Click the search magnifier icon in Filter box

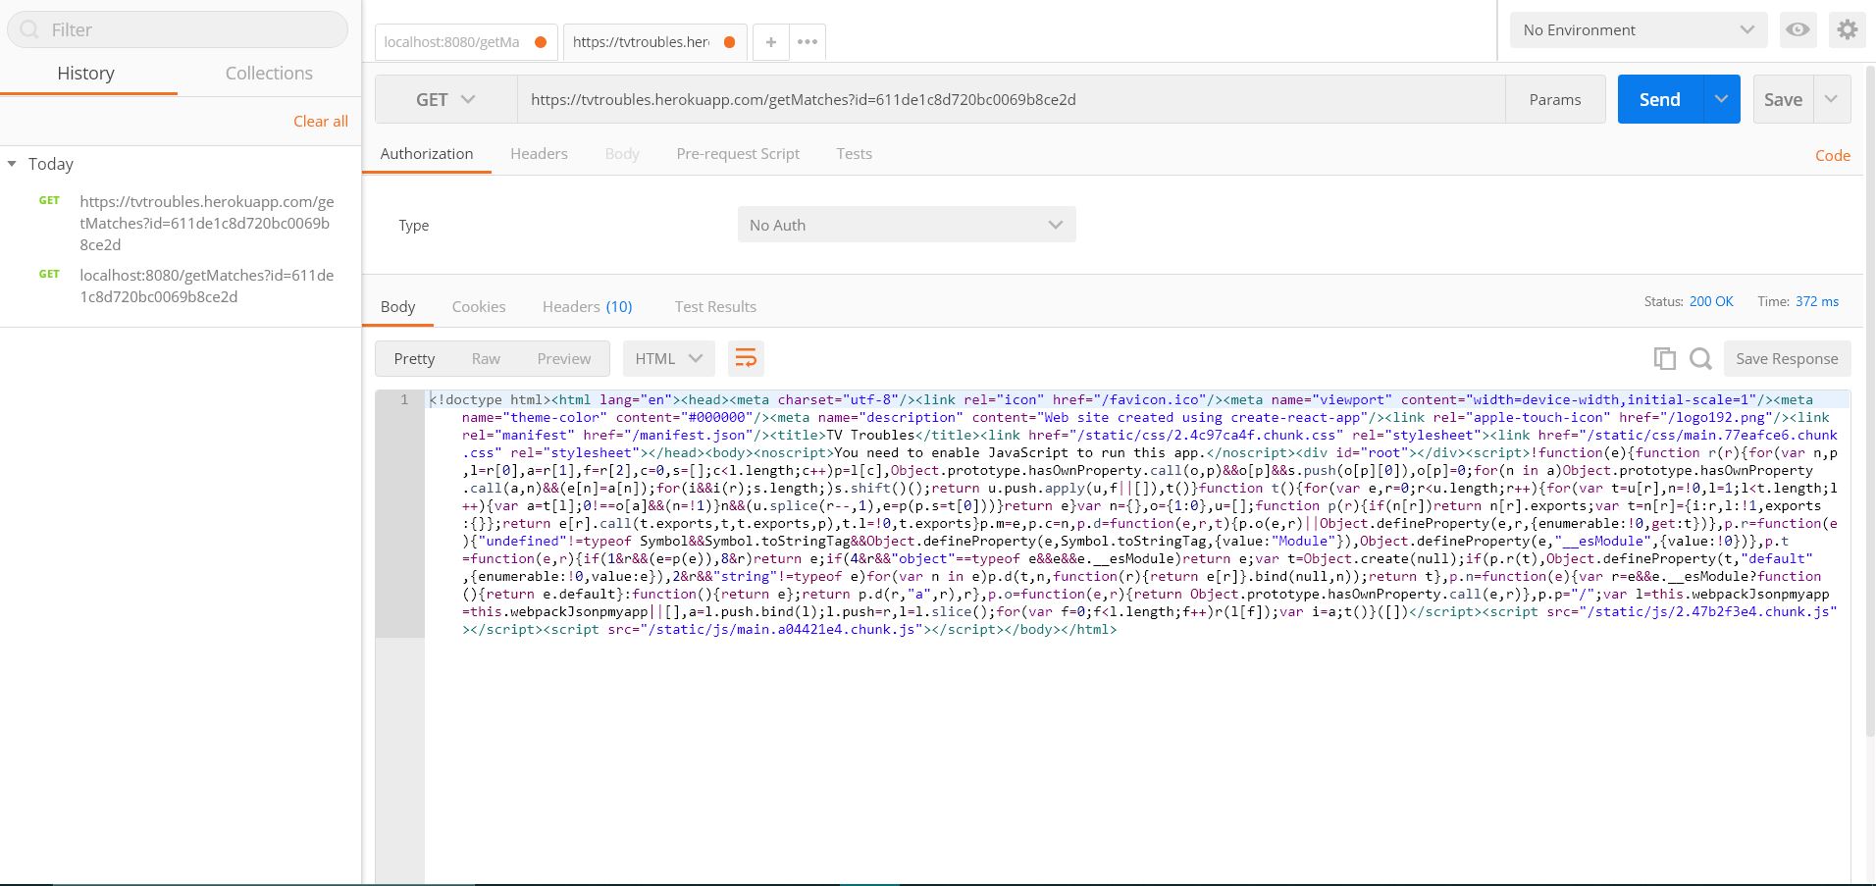pos(30,29)
